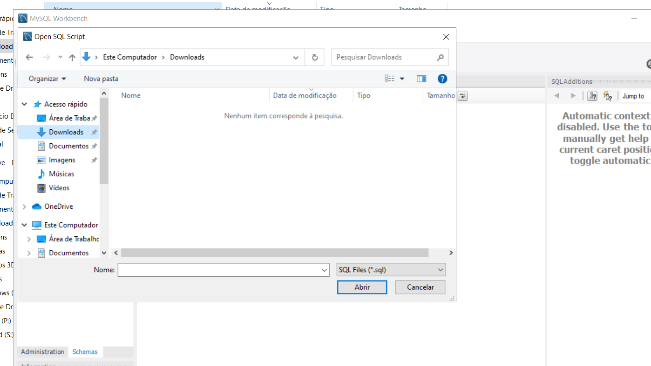The image size is (651, 366).
Task: Open the 'Nome:' file name history dropdown
Action: coord(325,270)
